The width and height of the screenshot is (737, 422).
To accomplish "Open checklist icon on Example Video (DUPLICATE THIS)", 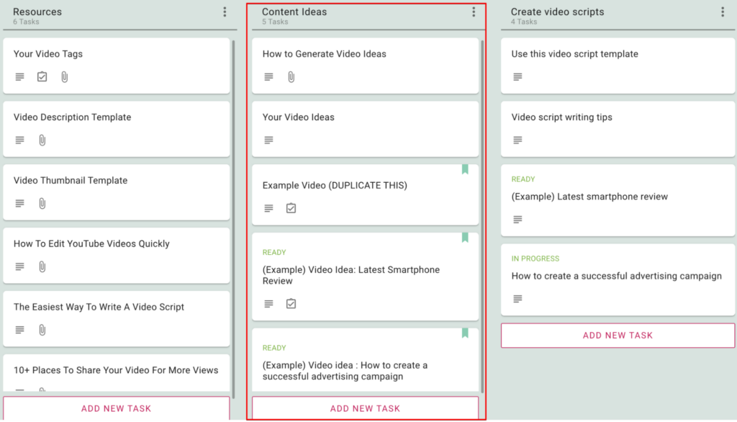I will [291, 208].
